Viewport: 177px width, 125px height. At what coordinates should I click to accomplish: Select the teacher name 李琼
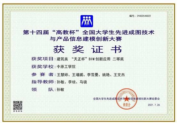click(72, 82)
